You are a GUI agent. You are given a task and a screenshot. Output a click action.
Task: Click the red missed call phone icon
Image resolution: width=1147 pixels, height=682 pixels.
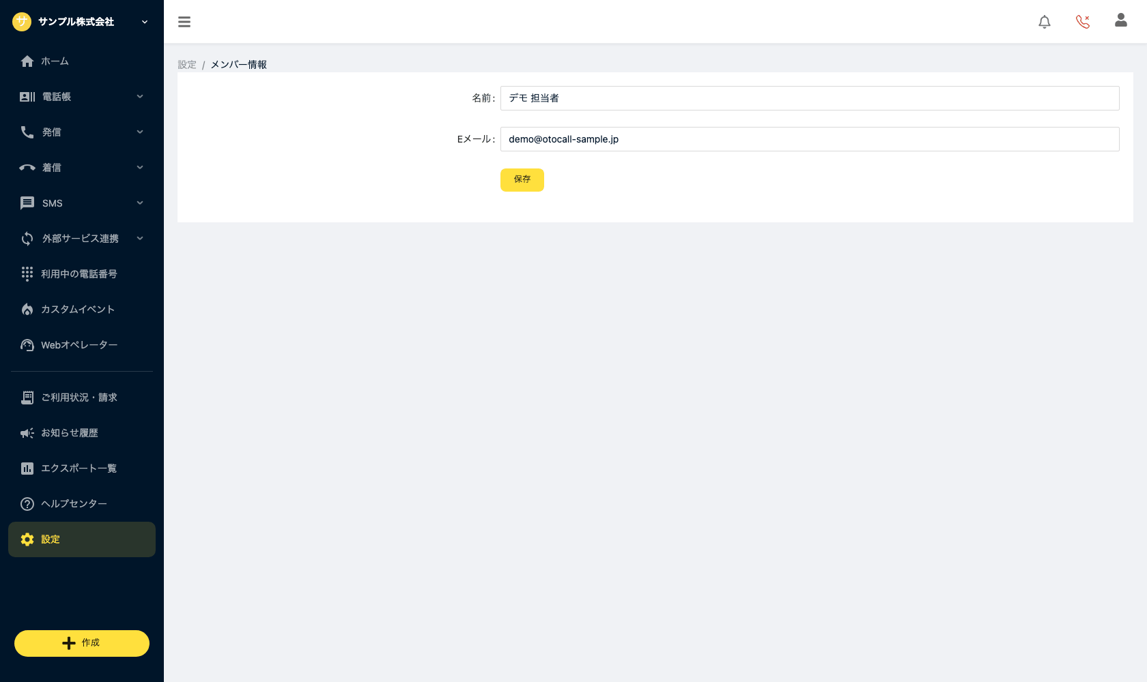[x=1083, y=22]
